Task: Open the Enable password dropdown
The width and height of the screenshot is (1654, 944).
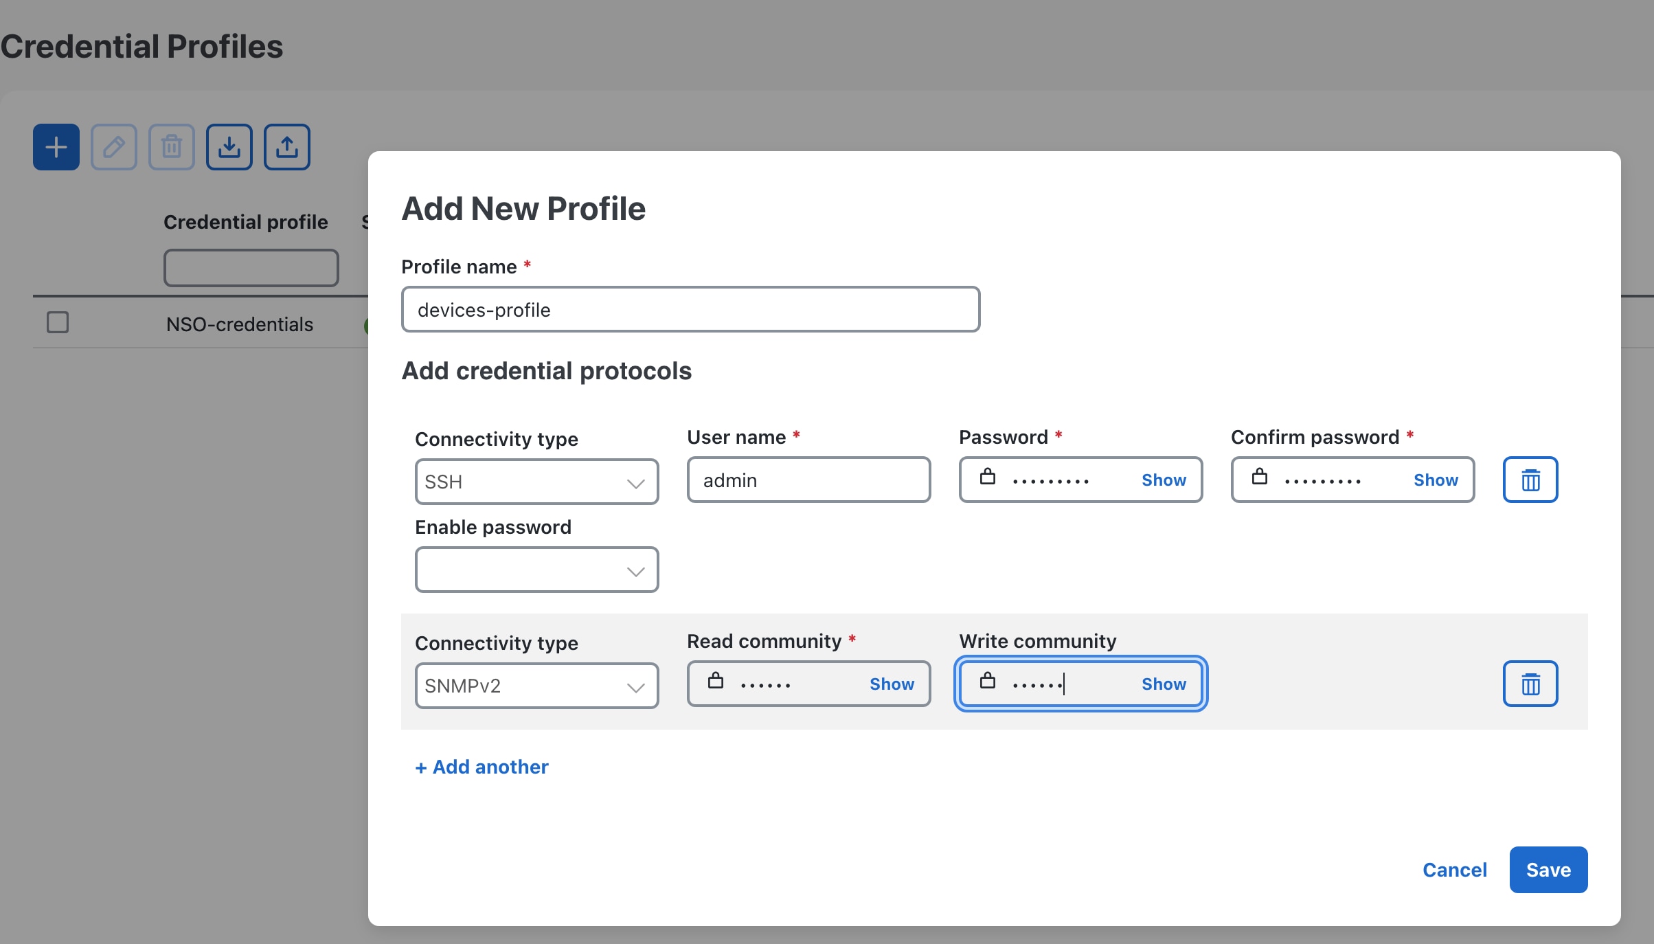Action: pos(537,570)
